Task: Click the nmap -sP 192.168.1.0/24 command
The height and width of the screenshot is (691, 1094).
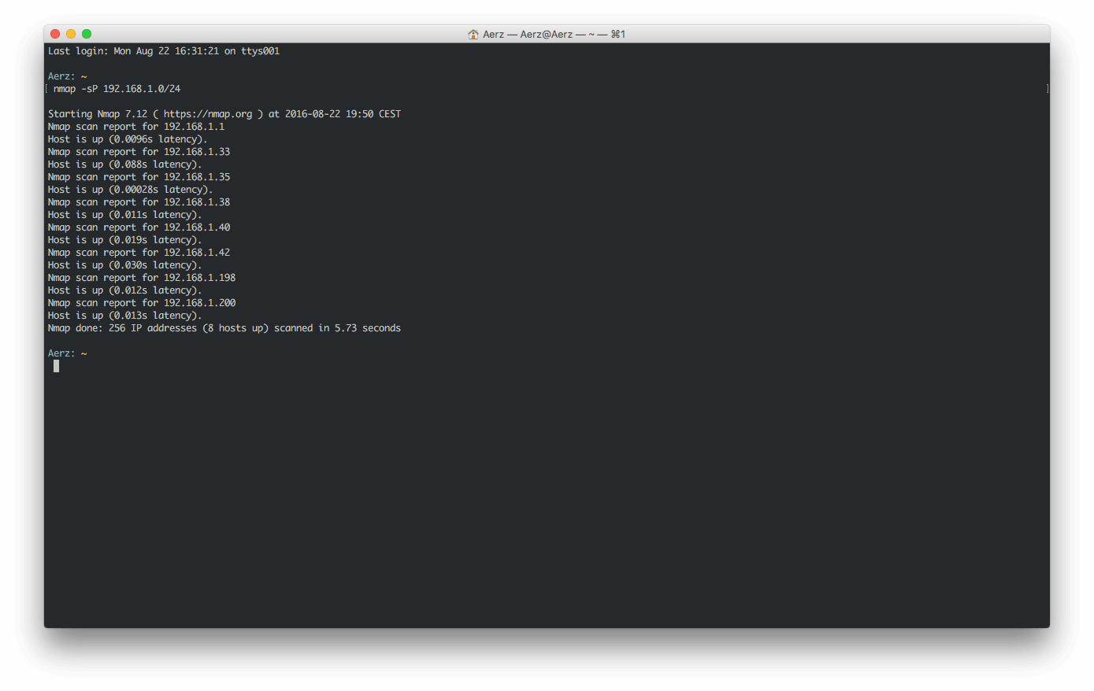Action: (117, 89)
